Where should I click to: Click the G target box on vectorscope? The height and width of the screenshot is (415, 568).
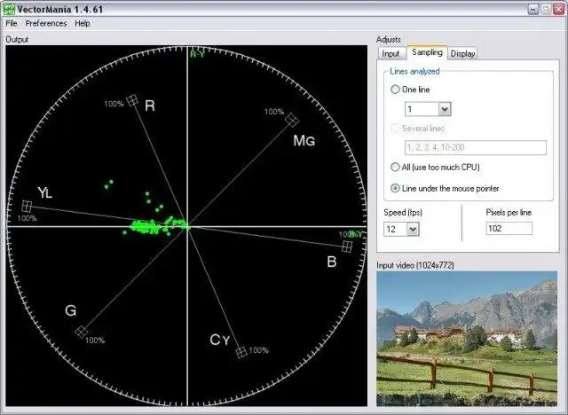tap(81, 332)
